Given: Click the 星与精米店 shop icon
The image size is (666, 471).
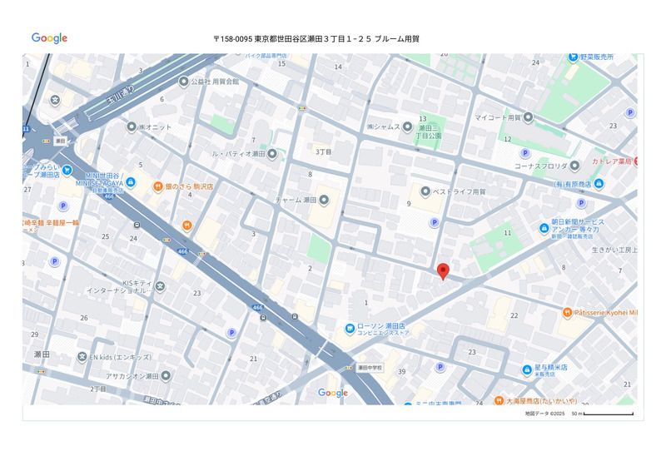Looking at the screenshot, I should [x=527, y=370].
